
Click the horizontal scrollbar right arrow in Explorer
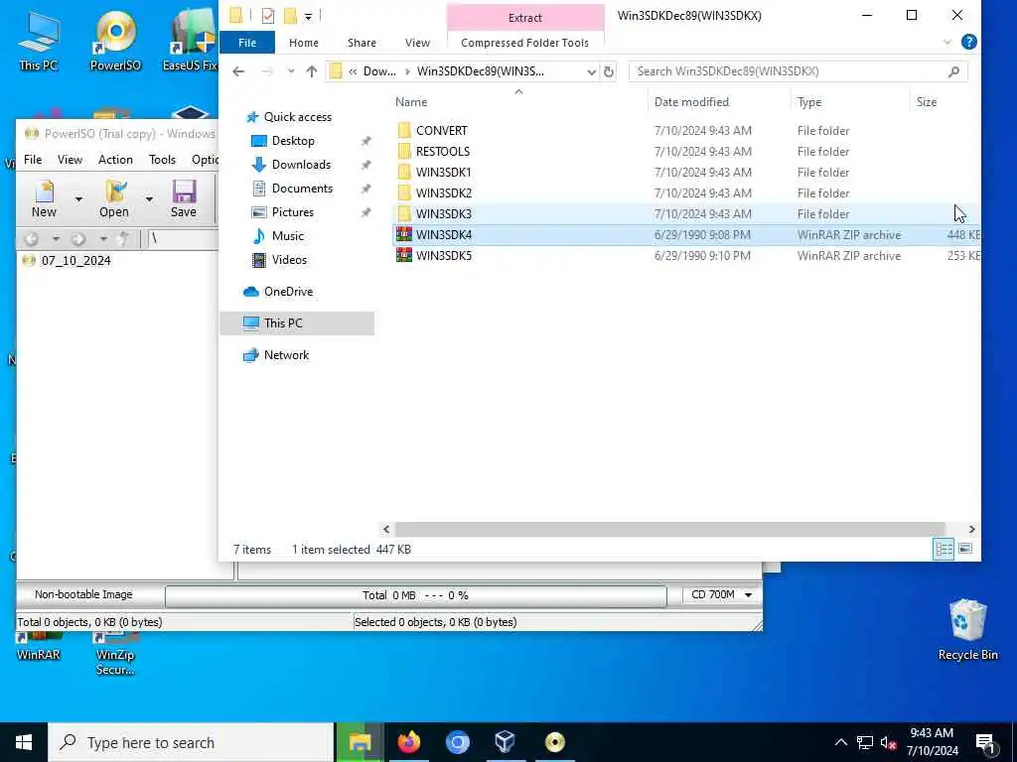pos(971,530)
